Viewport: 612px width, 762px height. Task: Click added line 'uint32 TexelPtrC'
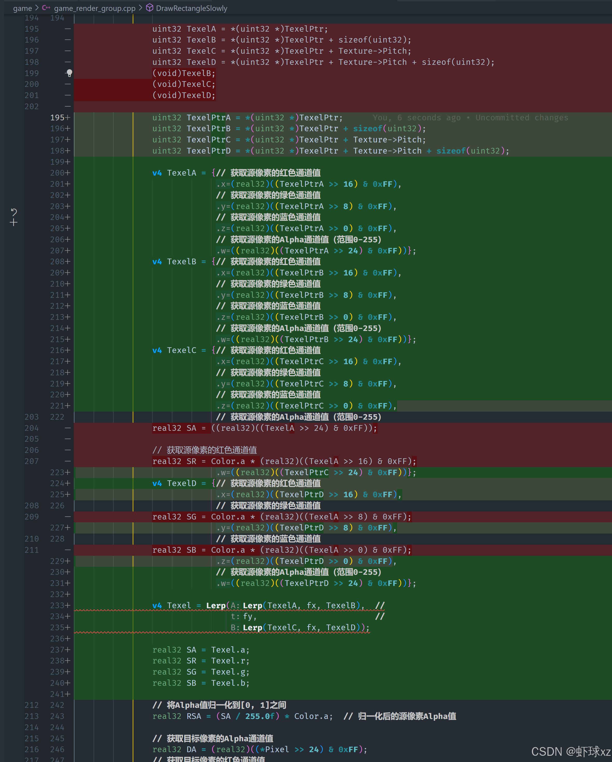[x=289, y=140]
